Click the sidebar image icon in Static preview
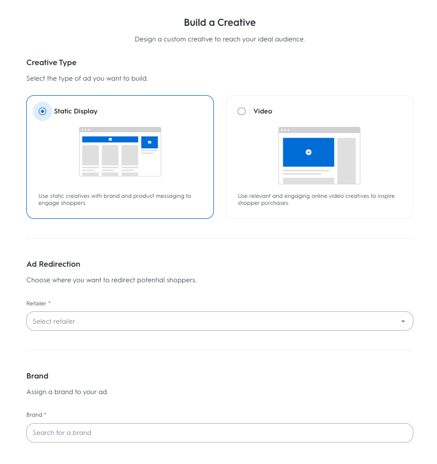The height and width of the screenshot is (464, 437). tap(149, 142)
